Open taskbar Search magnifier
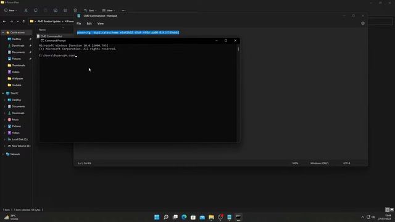The width and height of the screenshot is (395, 222). tap(166, 217)
